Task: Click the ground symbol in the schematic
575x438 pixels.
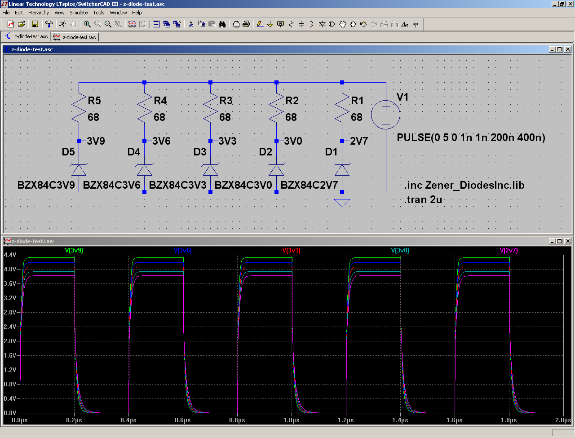Action: (x=342, y=203)
